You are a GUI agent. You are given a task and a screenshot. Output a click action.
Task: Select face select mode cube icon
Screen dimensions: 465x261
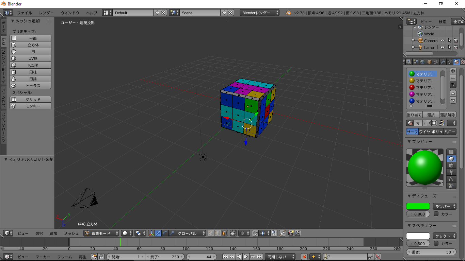[224, 233]
